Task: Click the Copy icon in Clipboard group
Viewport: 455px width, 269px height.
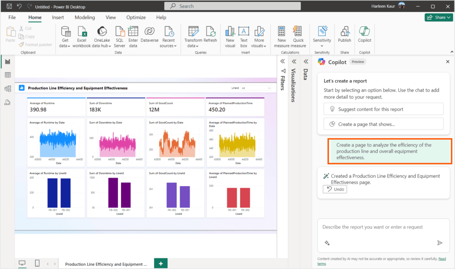Action: pyautogui.click(x=21, y=36)
